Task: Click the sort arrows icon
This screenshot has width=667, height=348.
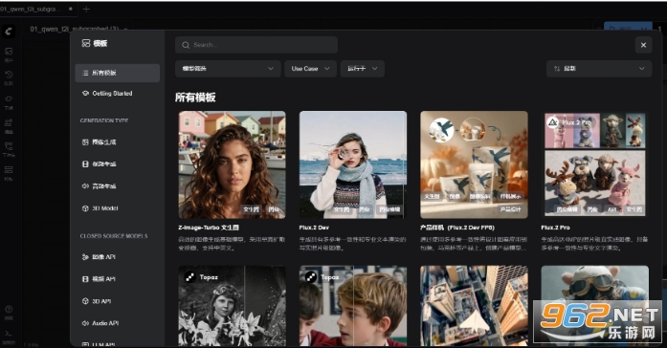Action: [557, 69]
